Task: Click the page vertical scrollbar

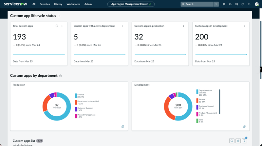Action: (x=261, y=50)
